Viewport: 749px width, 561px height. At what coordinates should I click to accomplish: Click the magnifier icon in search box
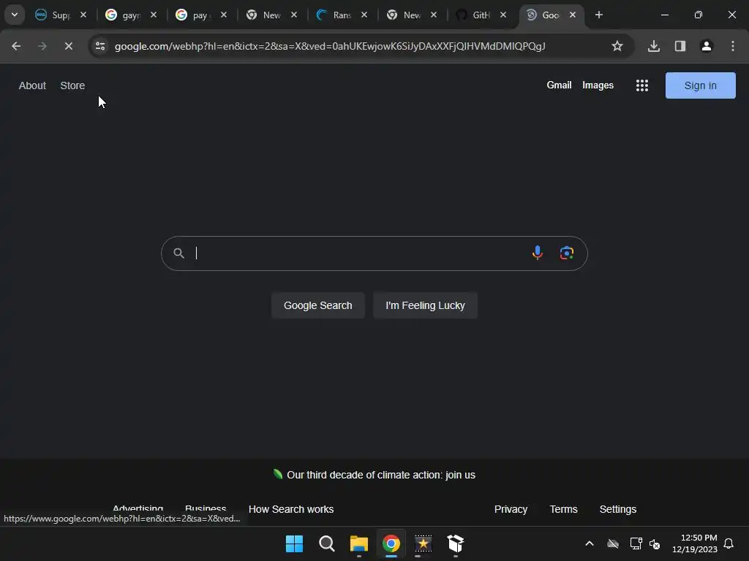(178, 253)
